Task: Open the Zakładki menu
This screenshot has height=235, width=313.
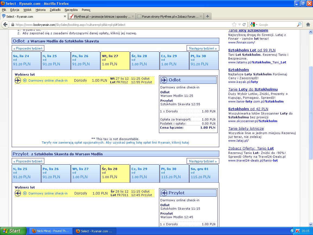Action: point(55,10)
